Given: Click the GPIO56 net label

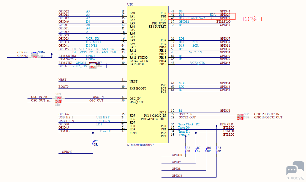Looking at the screenshot, I should 225,111.
